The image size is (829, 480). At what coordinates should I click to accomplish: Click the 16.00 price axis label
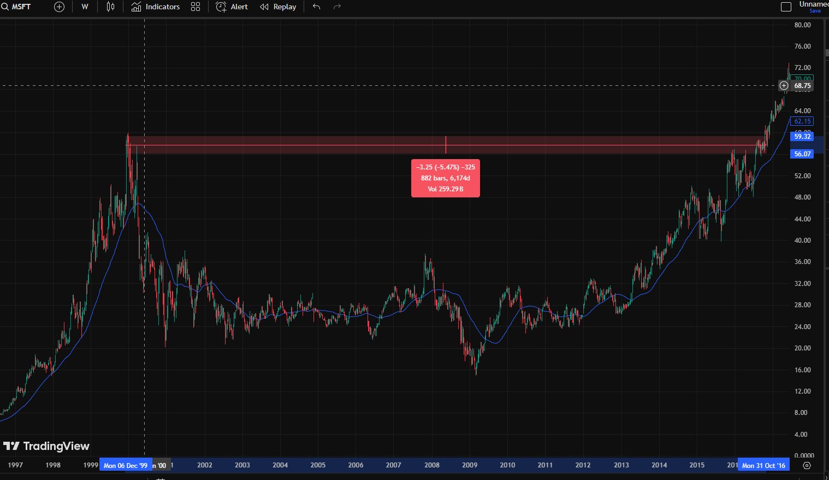(x=802, y=370)
